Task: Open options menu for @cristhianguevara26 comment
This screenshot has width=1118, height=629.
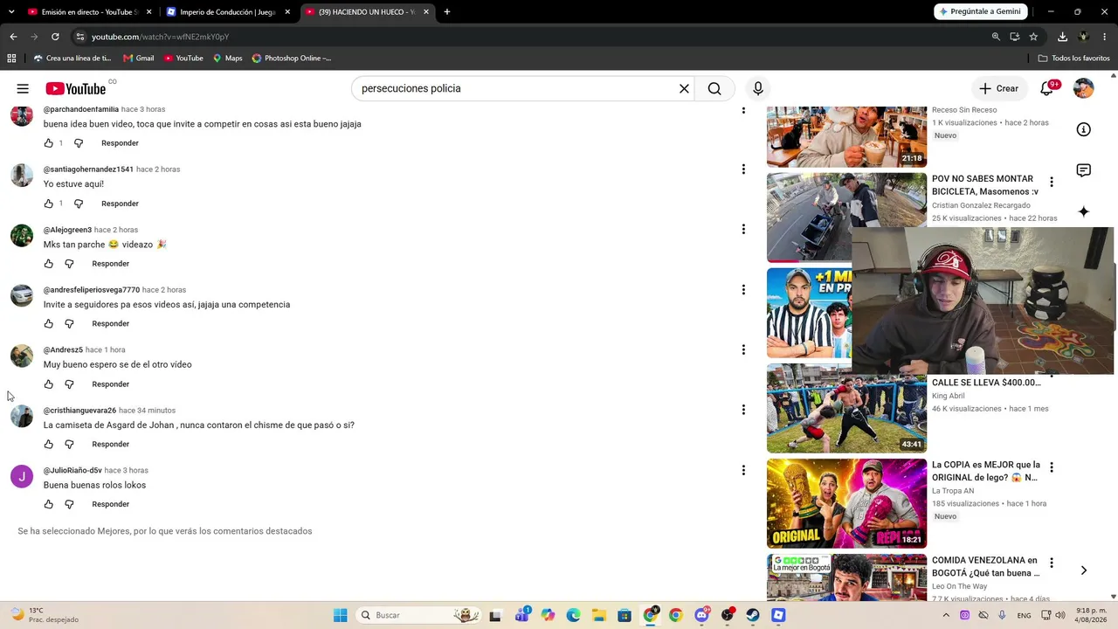Action: coord(743,410)
